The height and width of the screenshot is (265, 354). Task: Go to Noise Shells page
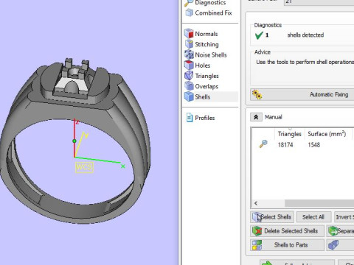211,55
